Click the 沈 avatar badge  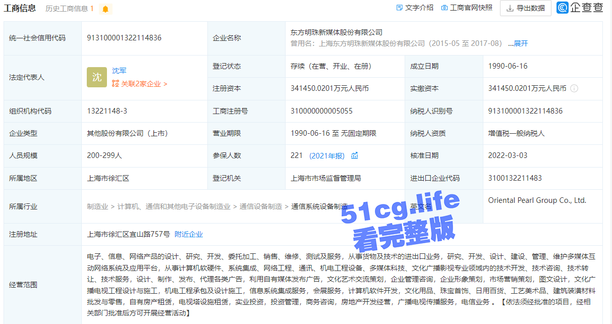(x=97, y=77)
